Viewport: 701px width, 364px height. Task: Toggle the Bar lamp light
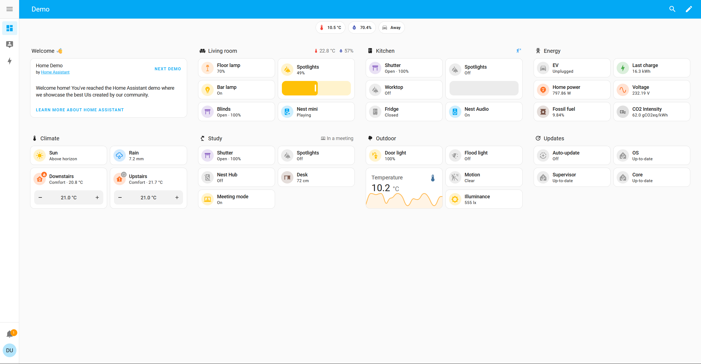coord(207,90)
